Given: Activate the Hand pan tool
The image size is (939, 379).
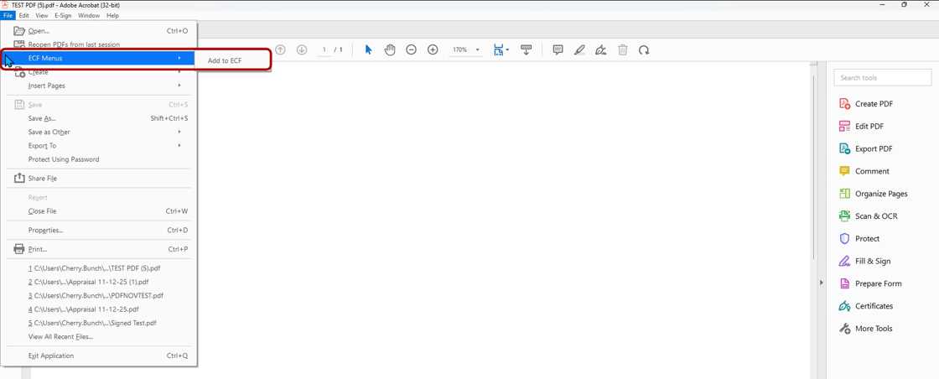Looking at the screenshot, I should point(390,50).
